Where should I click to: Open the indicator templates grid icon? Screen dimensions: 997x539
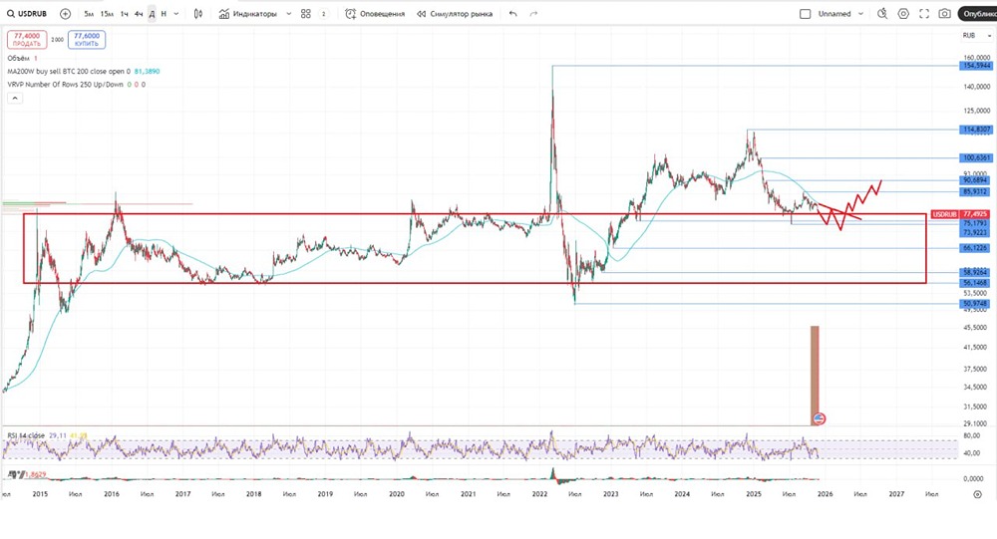[x=306, y=13]
